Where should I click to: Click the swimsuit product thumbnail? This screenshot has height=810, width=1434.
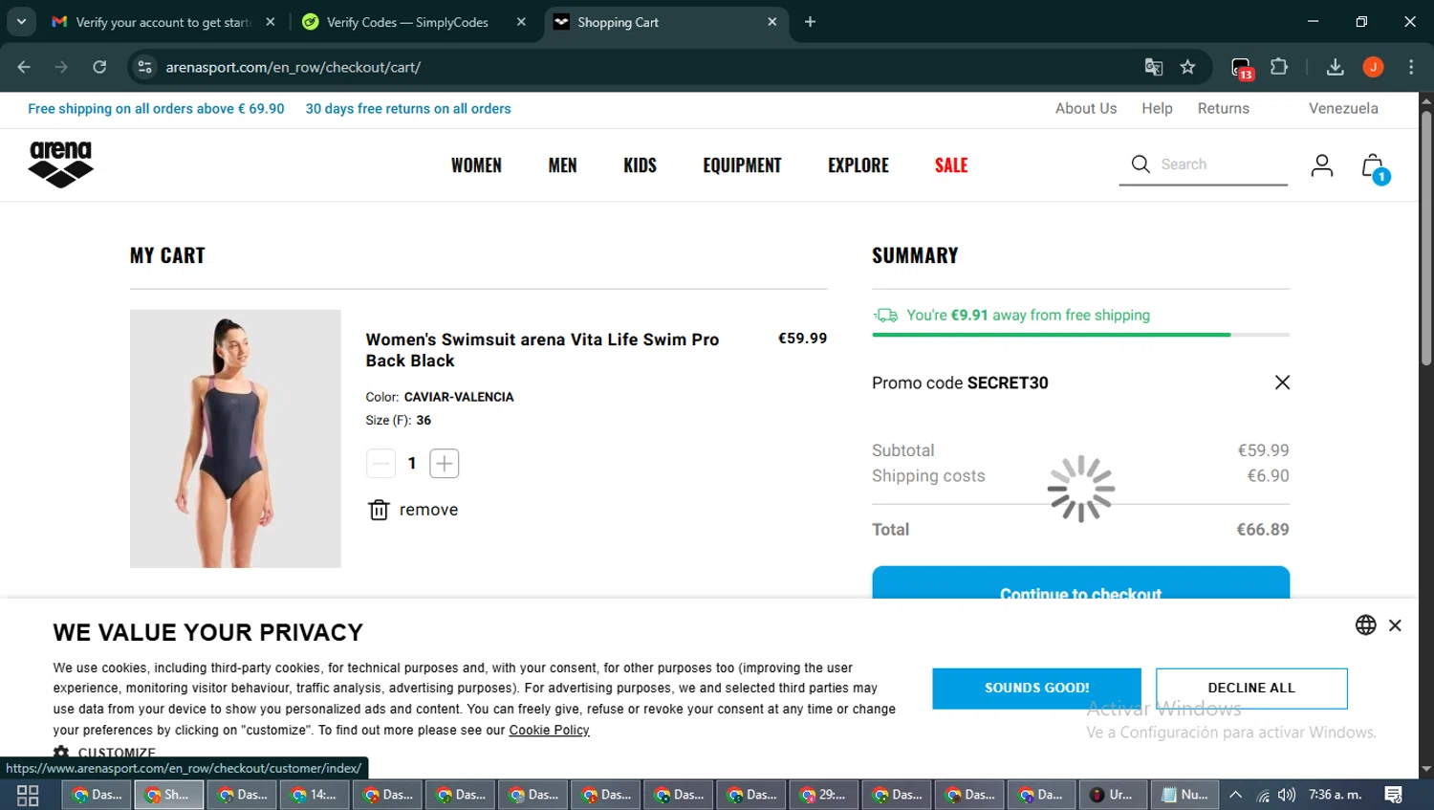[x=235, y=438]
